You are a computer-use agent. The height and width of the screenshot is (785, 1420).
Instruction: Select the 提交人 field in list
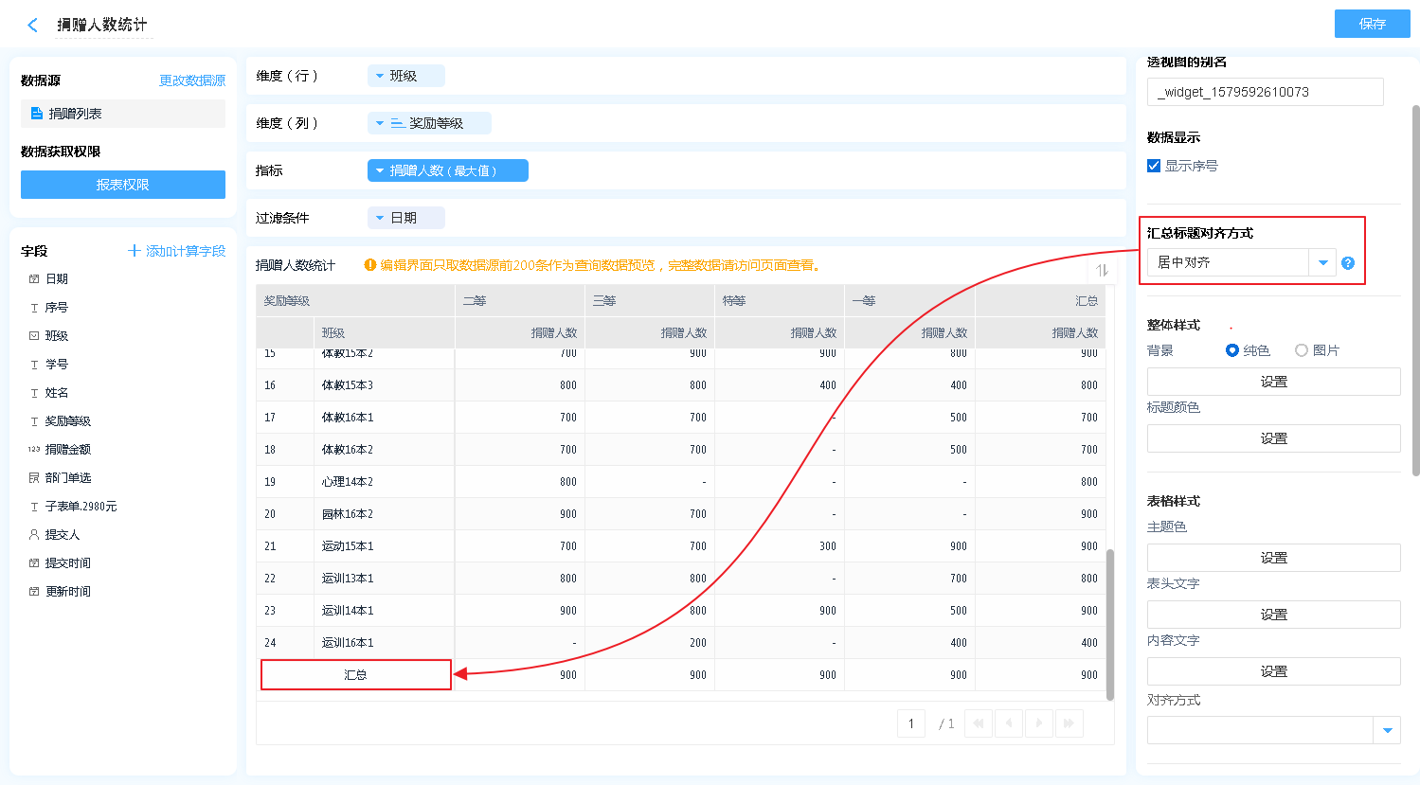[63, 535]
